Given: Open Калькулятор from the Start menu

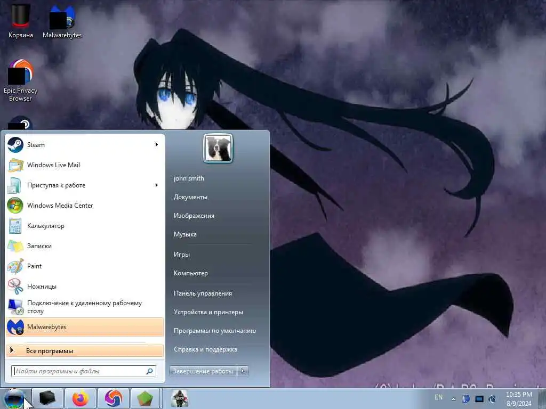Looking at the screenshot, I should tap(85, 226).
